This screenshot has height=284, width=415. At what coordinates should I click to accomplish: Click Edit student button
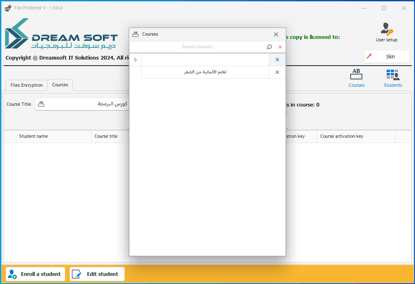(x=97, y=274)
